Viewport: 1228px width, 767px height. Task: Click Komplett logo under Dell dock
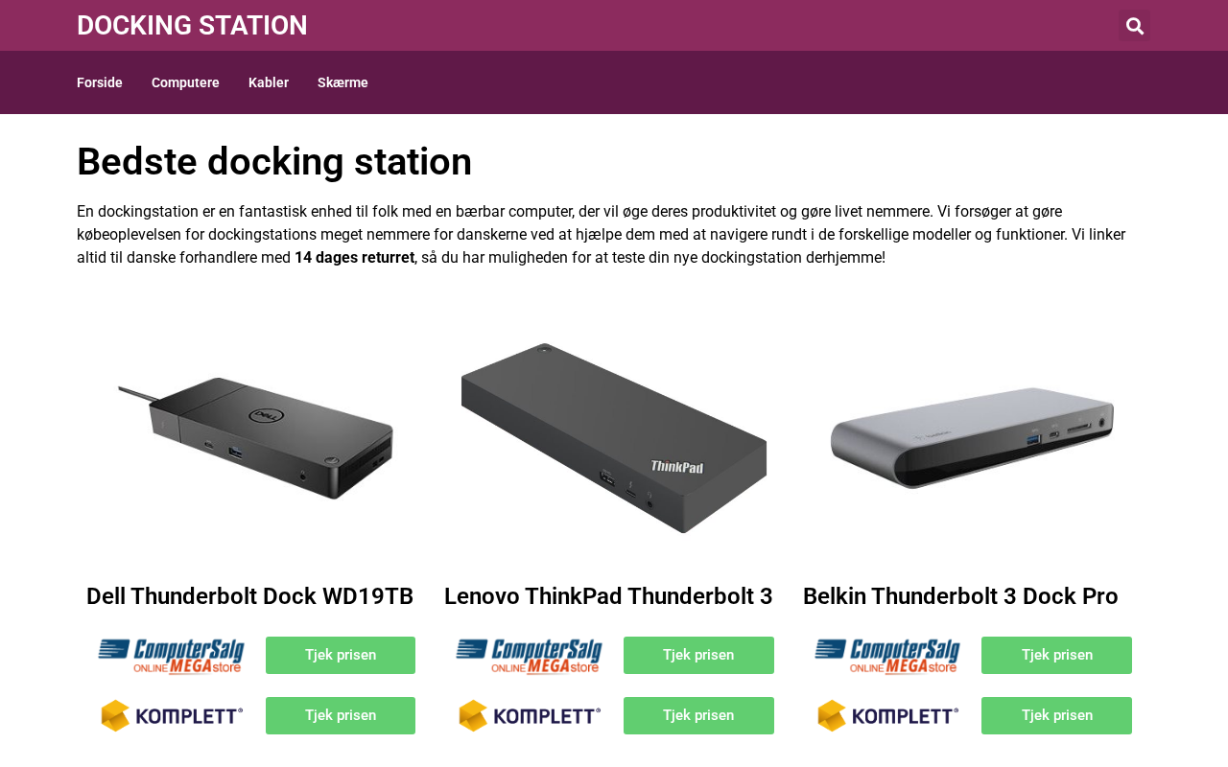point(172,716)
